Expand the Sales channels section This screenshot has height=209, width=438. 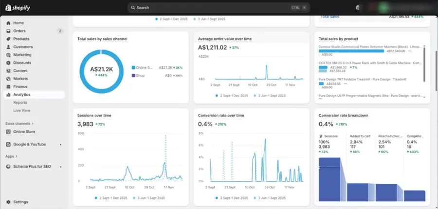pyautogui.click(x=19, y=124)
